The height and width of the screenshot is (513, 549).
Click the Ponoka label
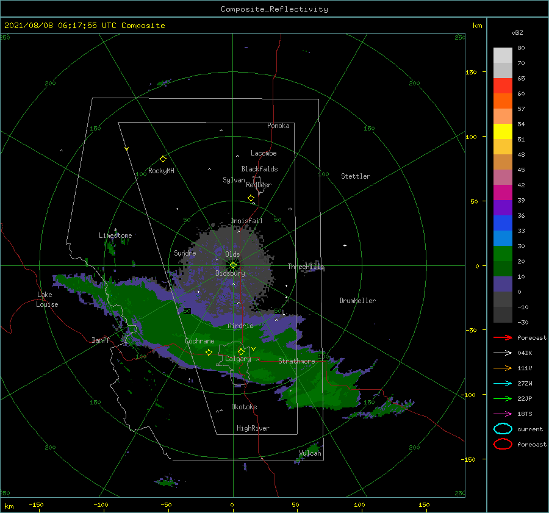(278, 126)
